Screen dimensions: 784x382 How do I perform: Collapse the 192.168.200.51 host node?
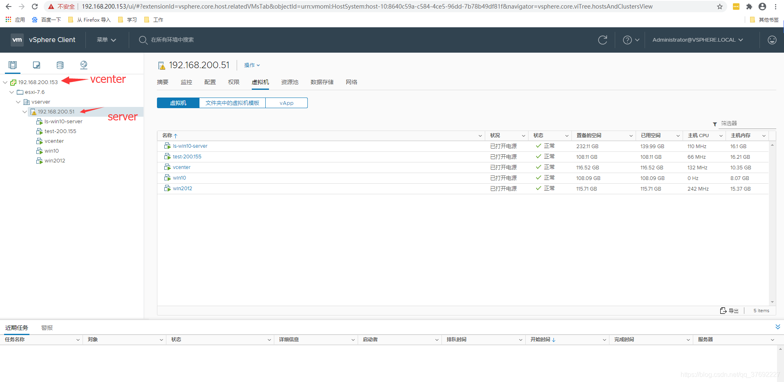(x=25, y=111)
